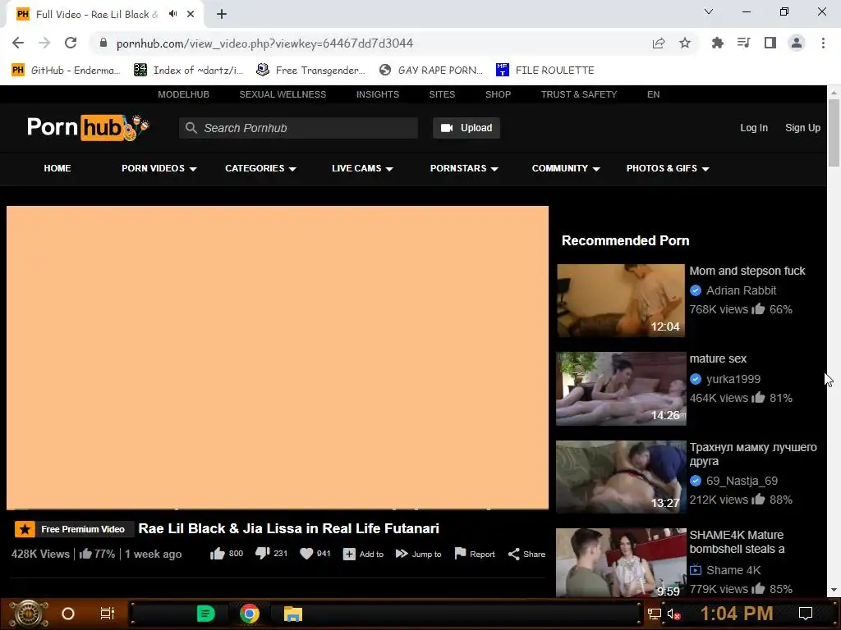Open the GitHub - Enderma... bookmark
Viewport: 841px width, 630px height.
(x=66, y=71)
